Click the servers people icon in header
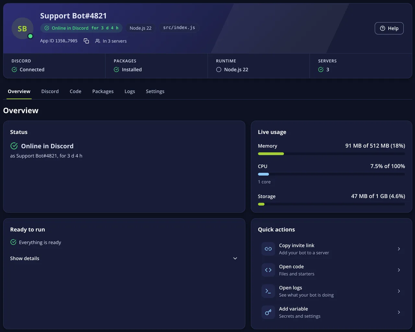 coord(98,41)
